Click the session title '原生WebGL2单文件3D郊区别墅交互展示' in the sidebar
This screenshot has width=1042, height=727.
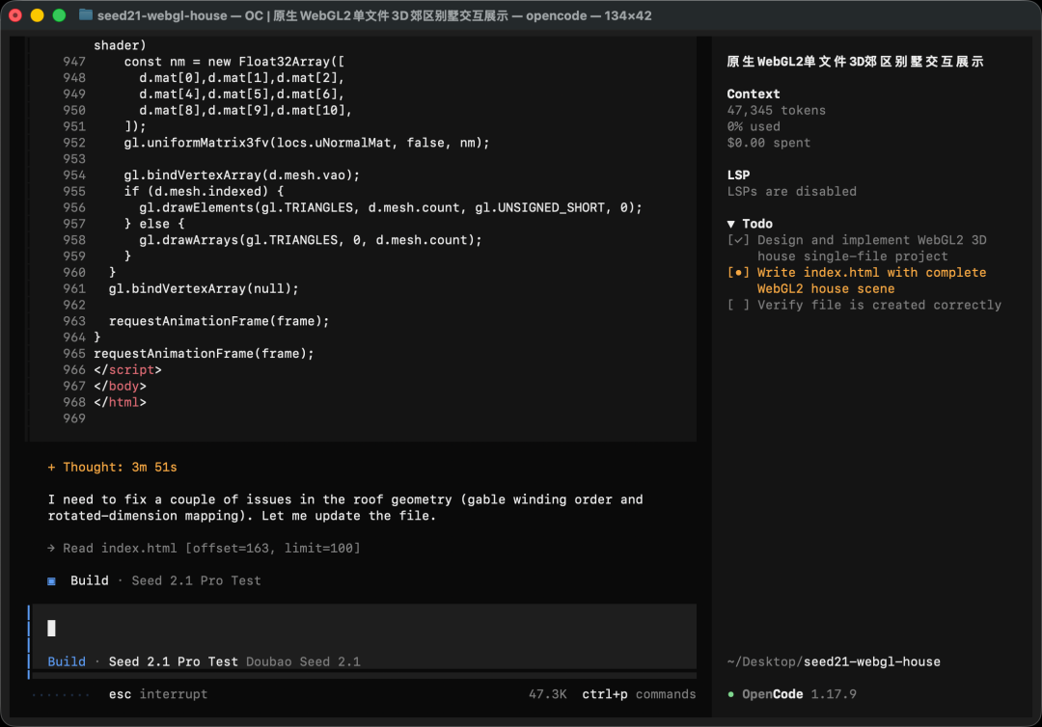point(855,62)
